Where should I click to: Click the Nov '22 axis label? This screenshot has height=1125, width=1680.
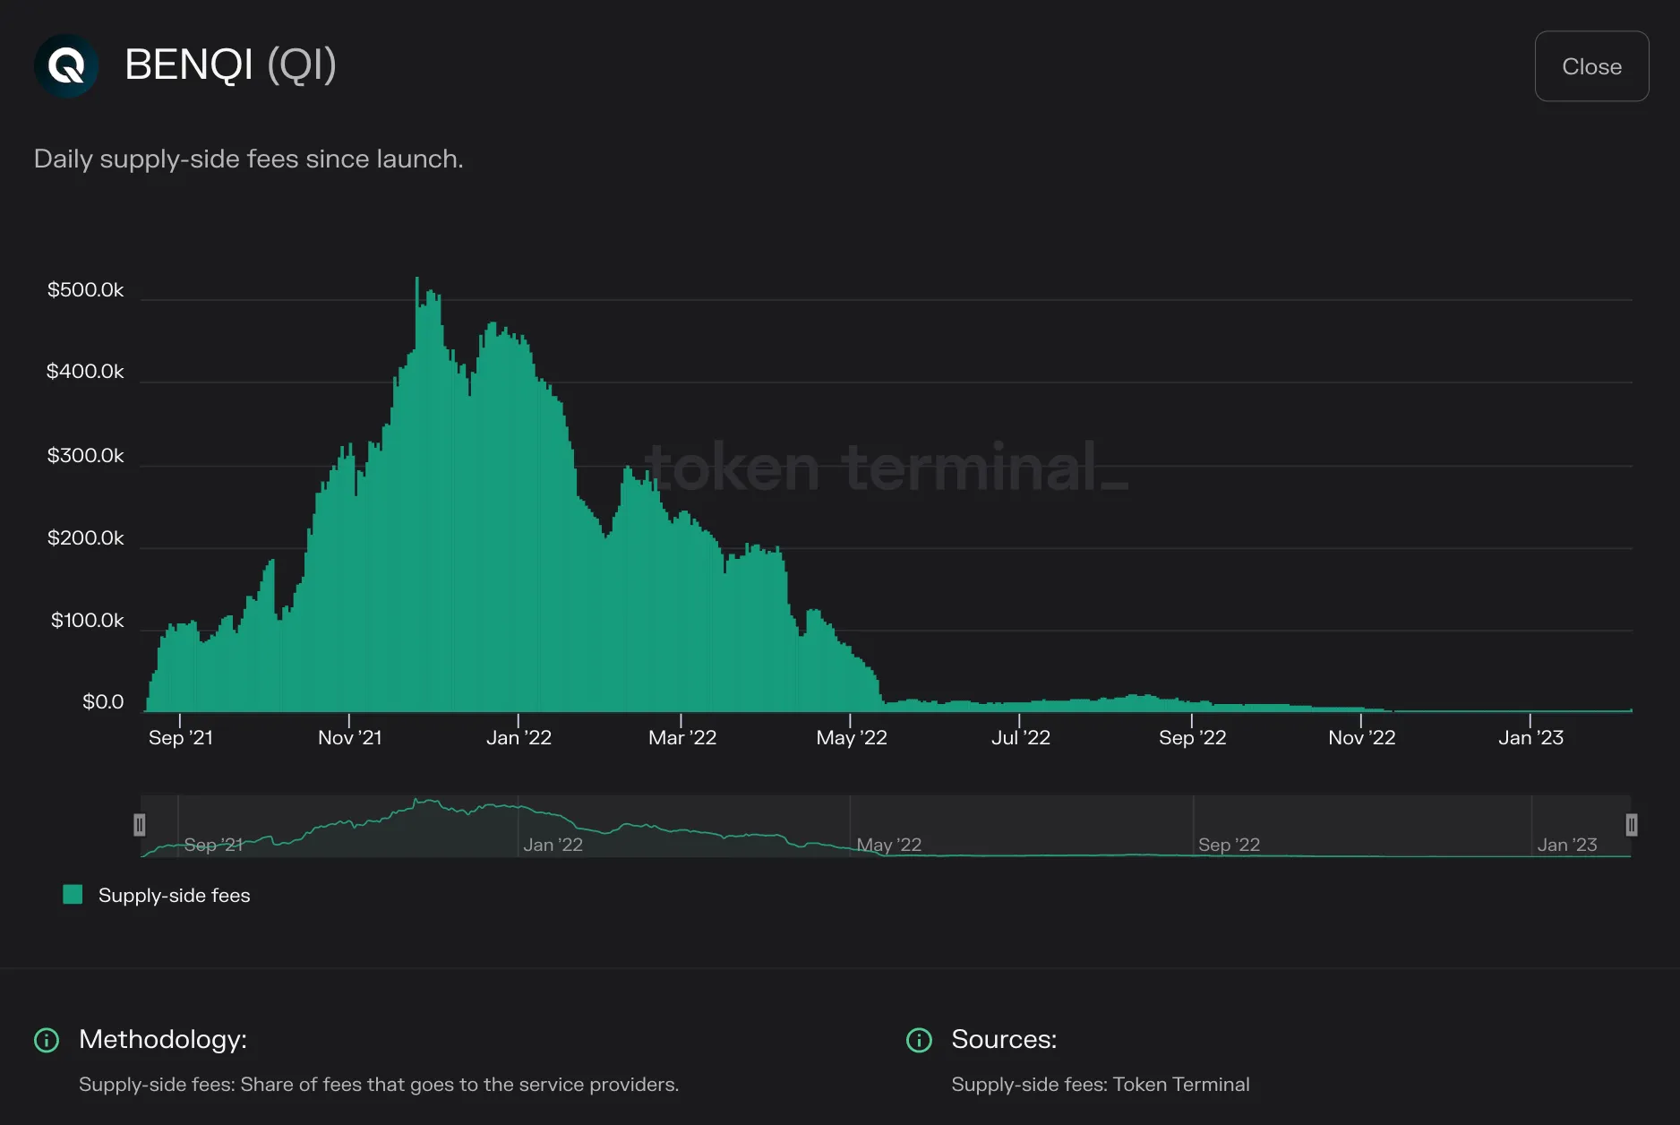point(1361,737)
